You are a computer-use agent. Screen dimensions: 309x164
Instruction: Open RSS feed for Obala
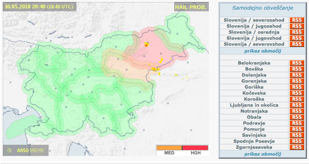297,117
